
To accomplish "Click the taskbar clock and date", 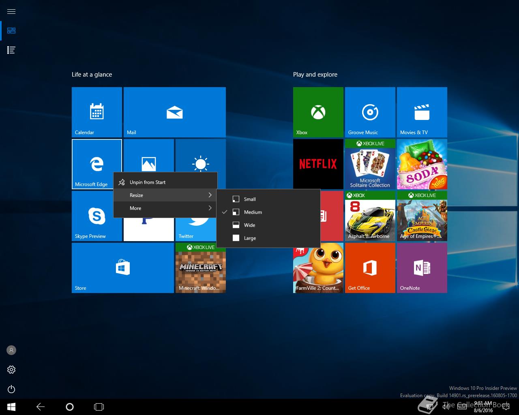I will [x=483, y=407].
